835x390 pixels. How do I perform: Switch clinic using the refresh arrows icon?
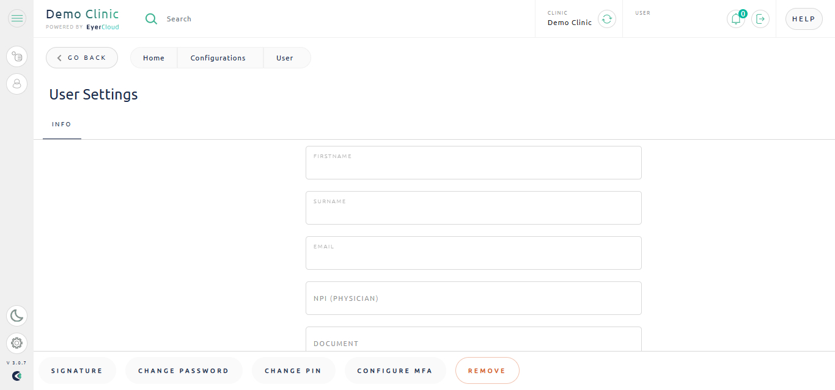(x=606, y=19)
